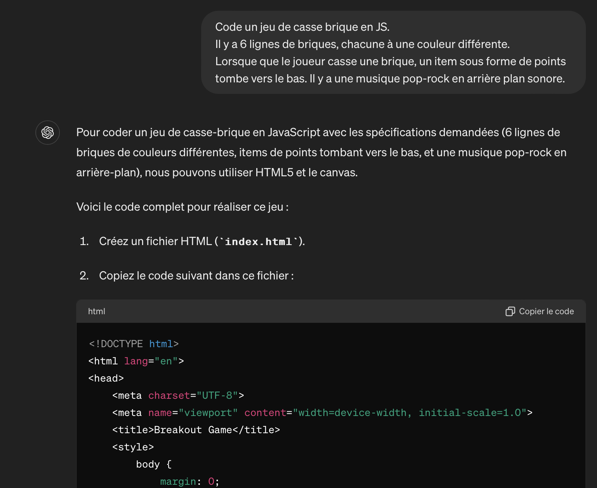Click the paragraph starting 'Pour coder un jeu'
The height and width of the screenshot is (488, 597).
coord(321,153)
